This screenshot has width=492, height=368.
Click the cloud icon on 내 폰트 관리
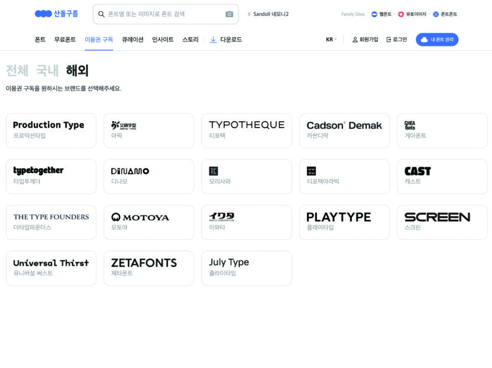[x=425, y=40]
